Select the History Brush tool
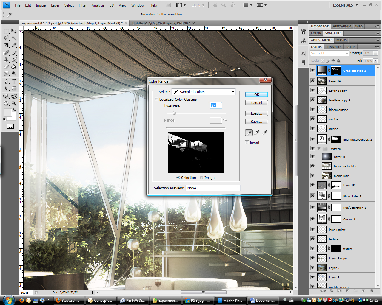 (14, 60)
